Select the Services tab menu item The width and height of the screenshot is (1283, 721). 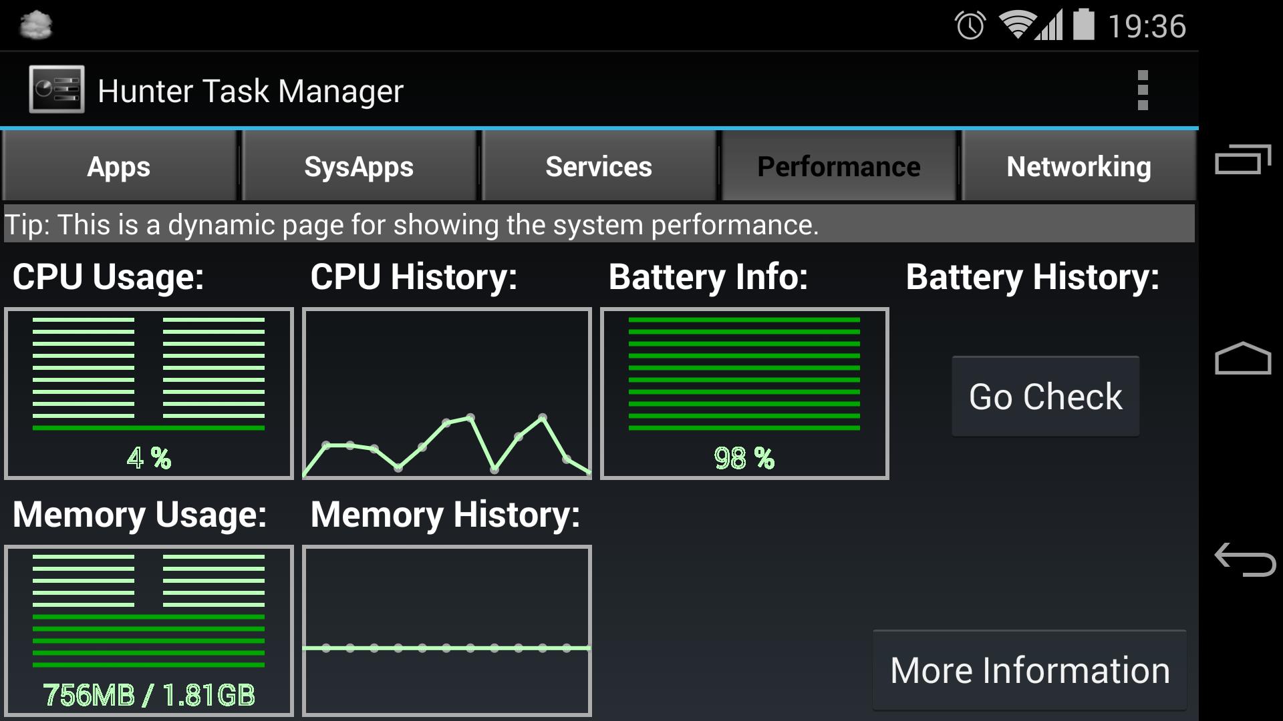[599, 165]
